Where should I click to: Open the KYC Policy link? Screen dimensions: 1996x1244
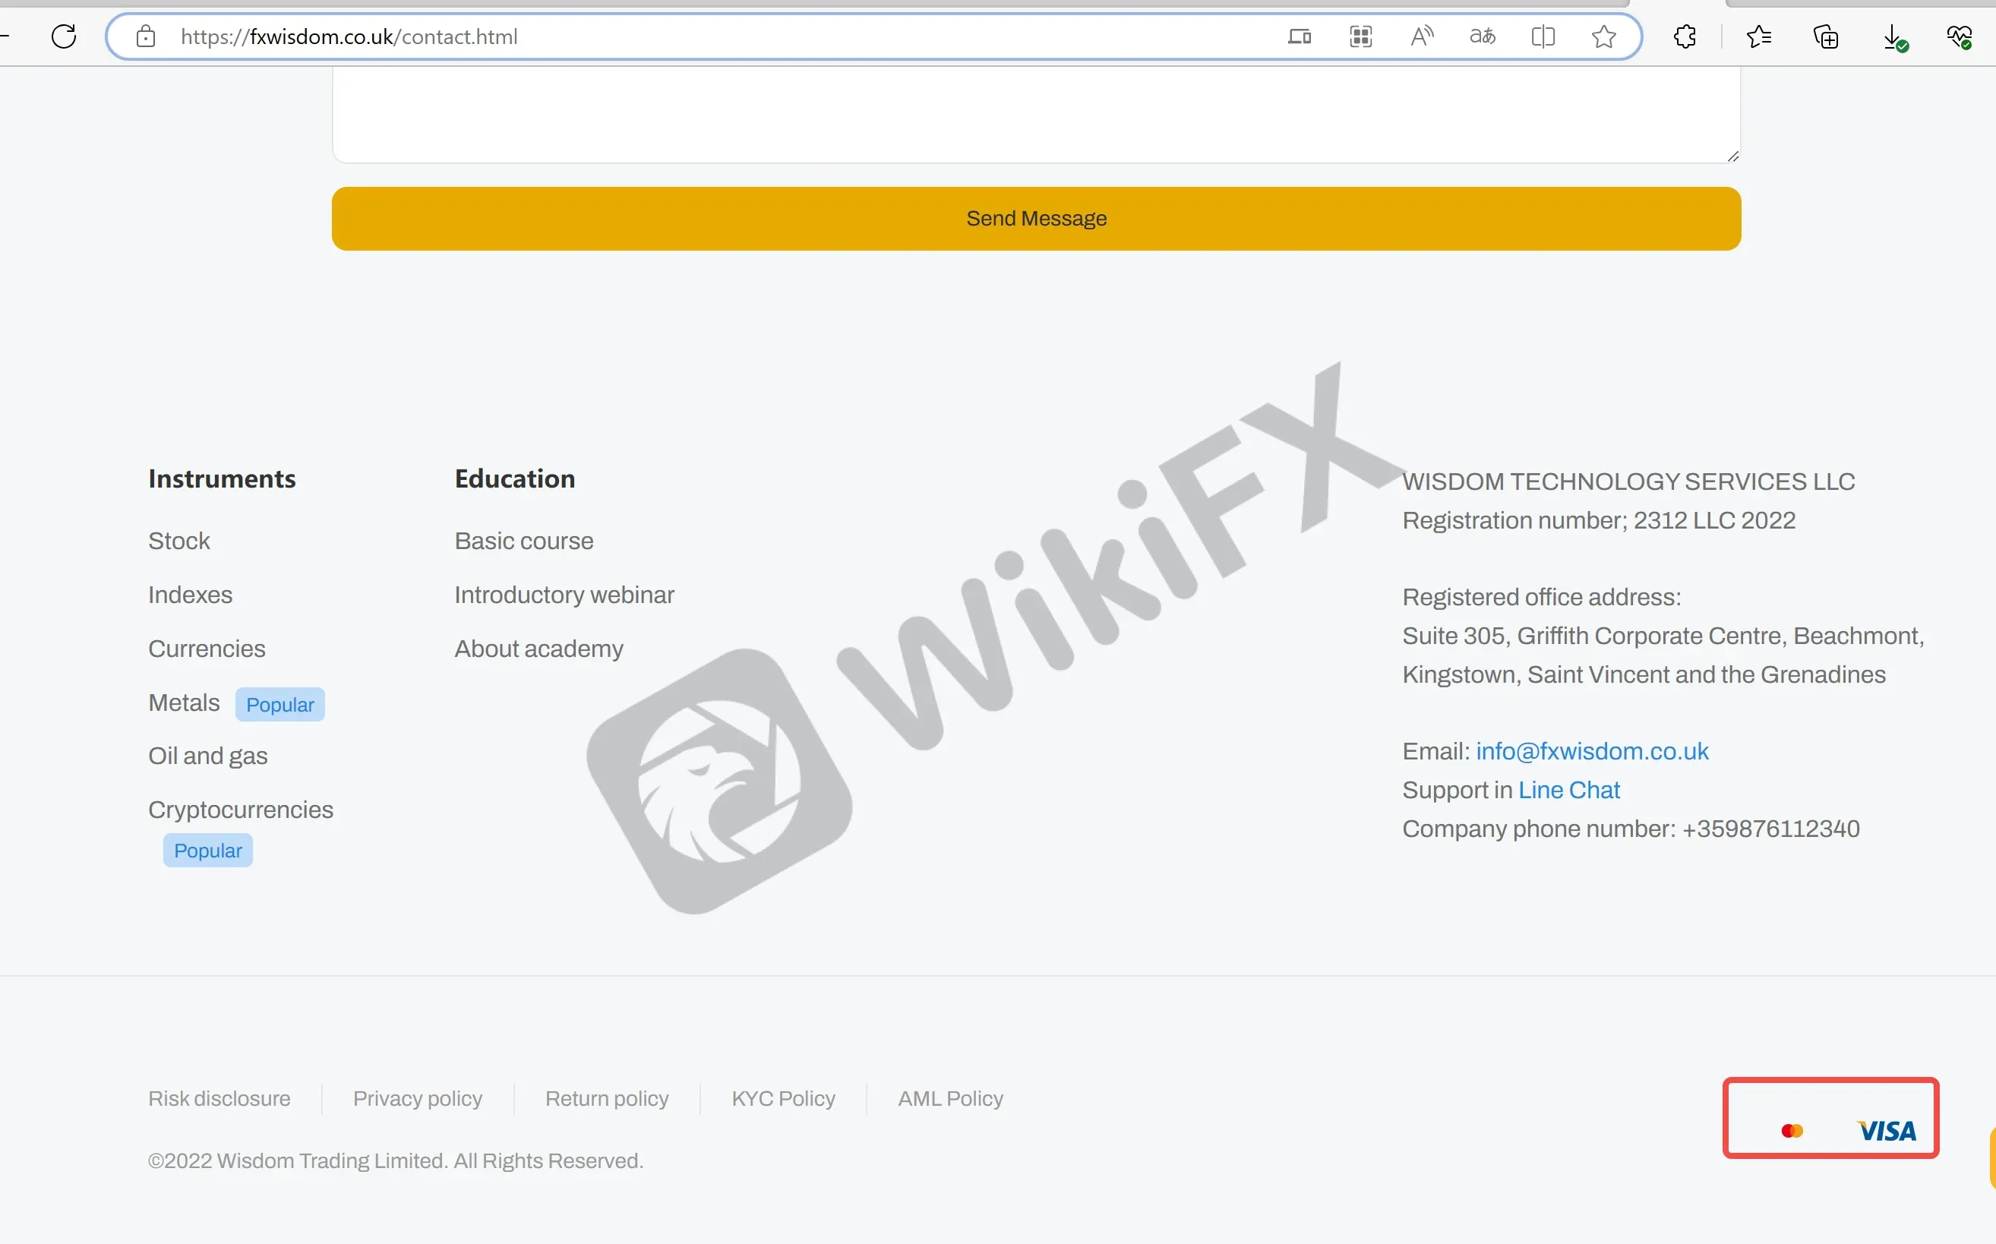pos(782,1098)
